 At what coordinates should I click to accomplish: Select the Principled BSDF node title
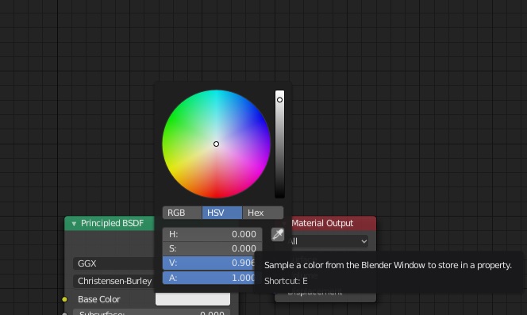(x=112, y=223)
